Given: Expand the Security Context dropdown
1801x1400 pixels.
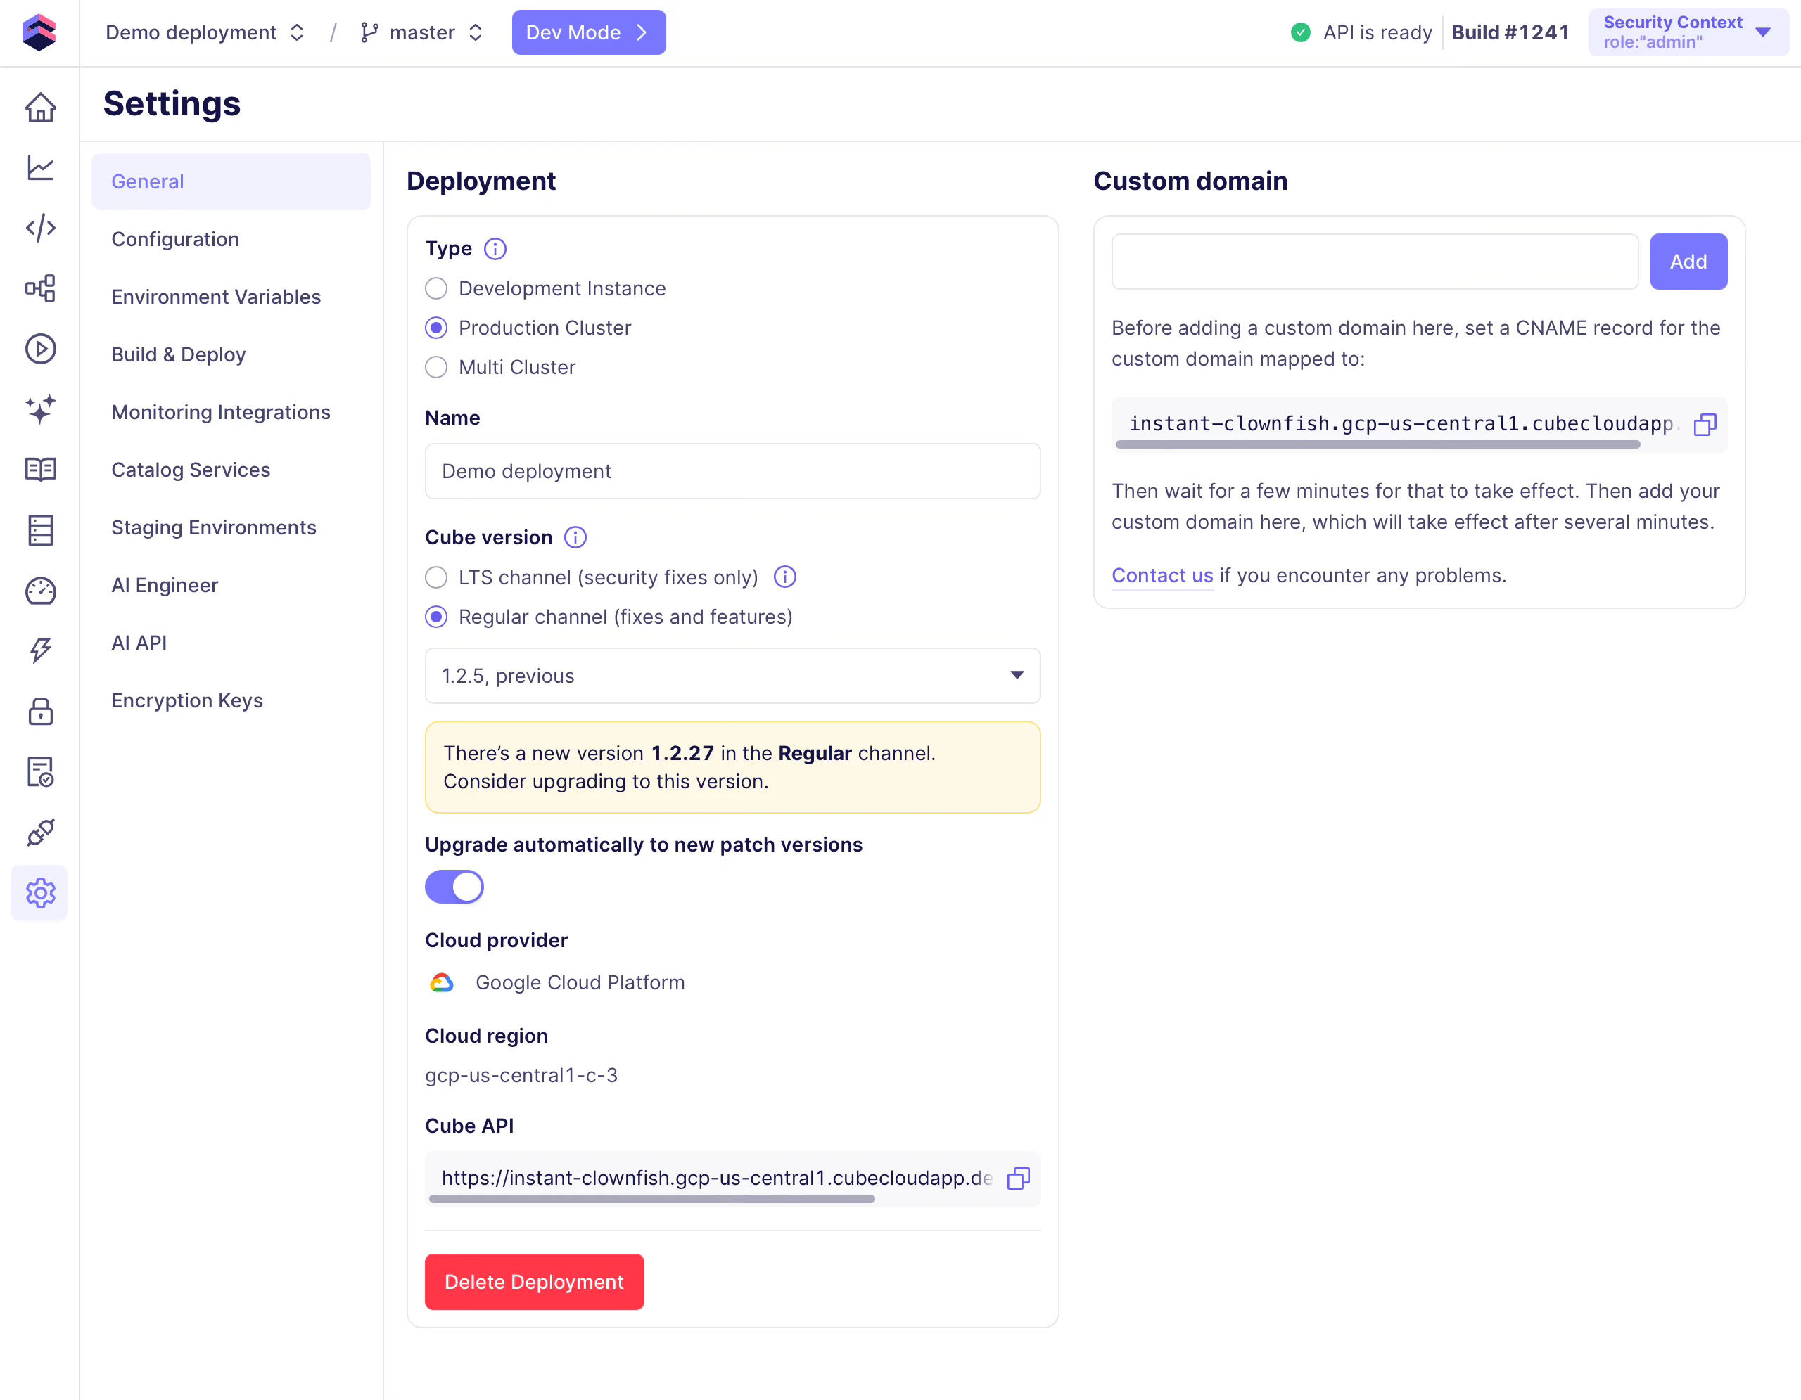Looking at the screenshot, I should click(x=1687, y=32).
